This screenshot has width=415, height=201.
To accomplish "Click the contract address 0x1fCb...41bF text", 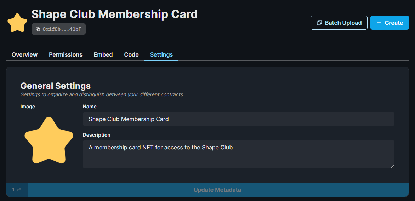I will click(62, 29).
